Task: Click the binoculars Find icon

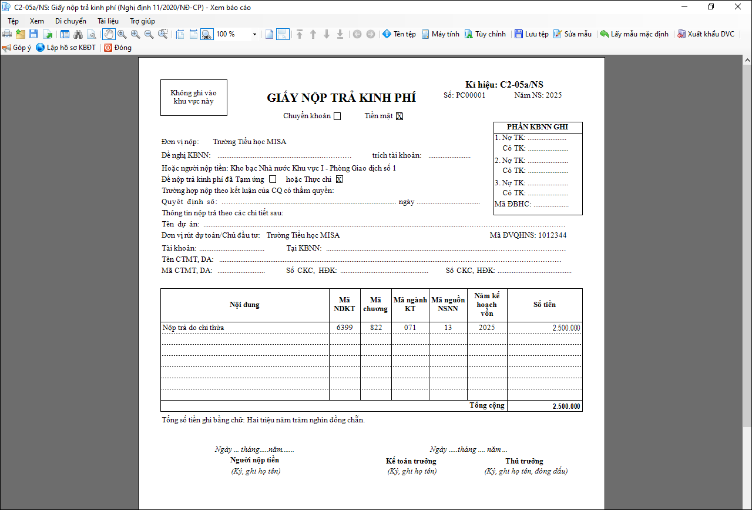Action: 78,34
